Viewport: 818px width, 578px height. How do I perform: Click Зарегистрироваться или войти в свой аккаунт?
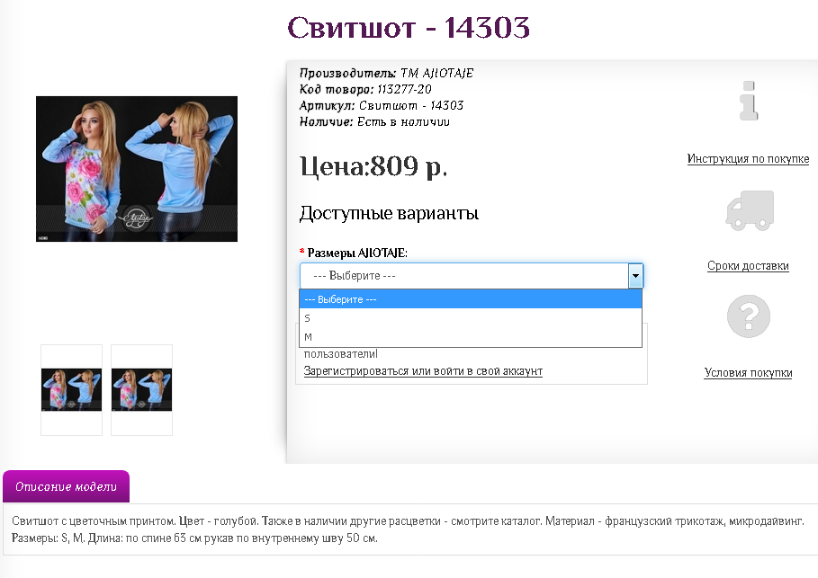coord(423,370)
